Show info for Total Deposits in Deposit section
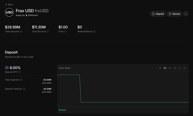193x116 pixels. (x=21, y=80)
